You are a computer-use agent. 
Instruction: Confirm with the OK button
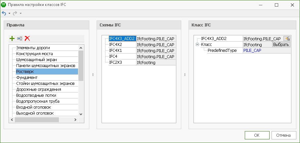(x=257, y=135)
